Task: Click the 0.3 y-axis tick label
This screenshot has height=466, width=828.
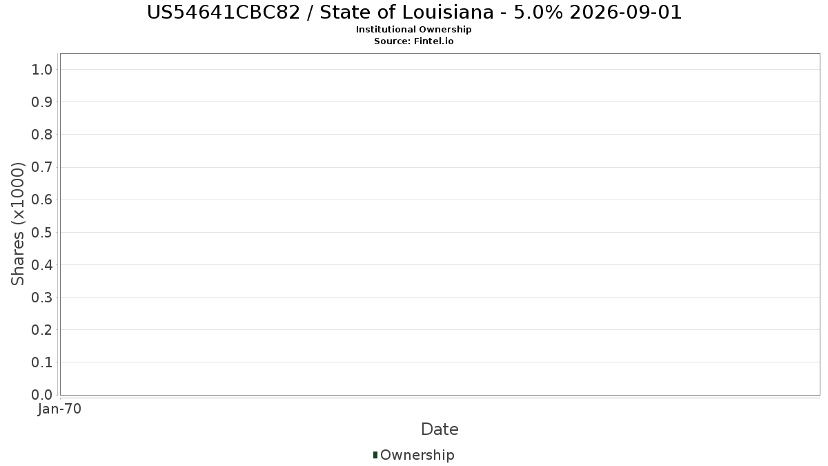Action: coord(42,298)
